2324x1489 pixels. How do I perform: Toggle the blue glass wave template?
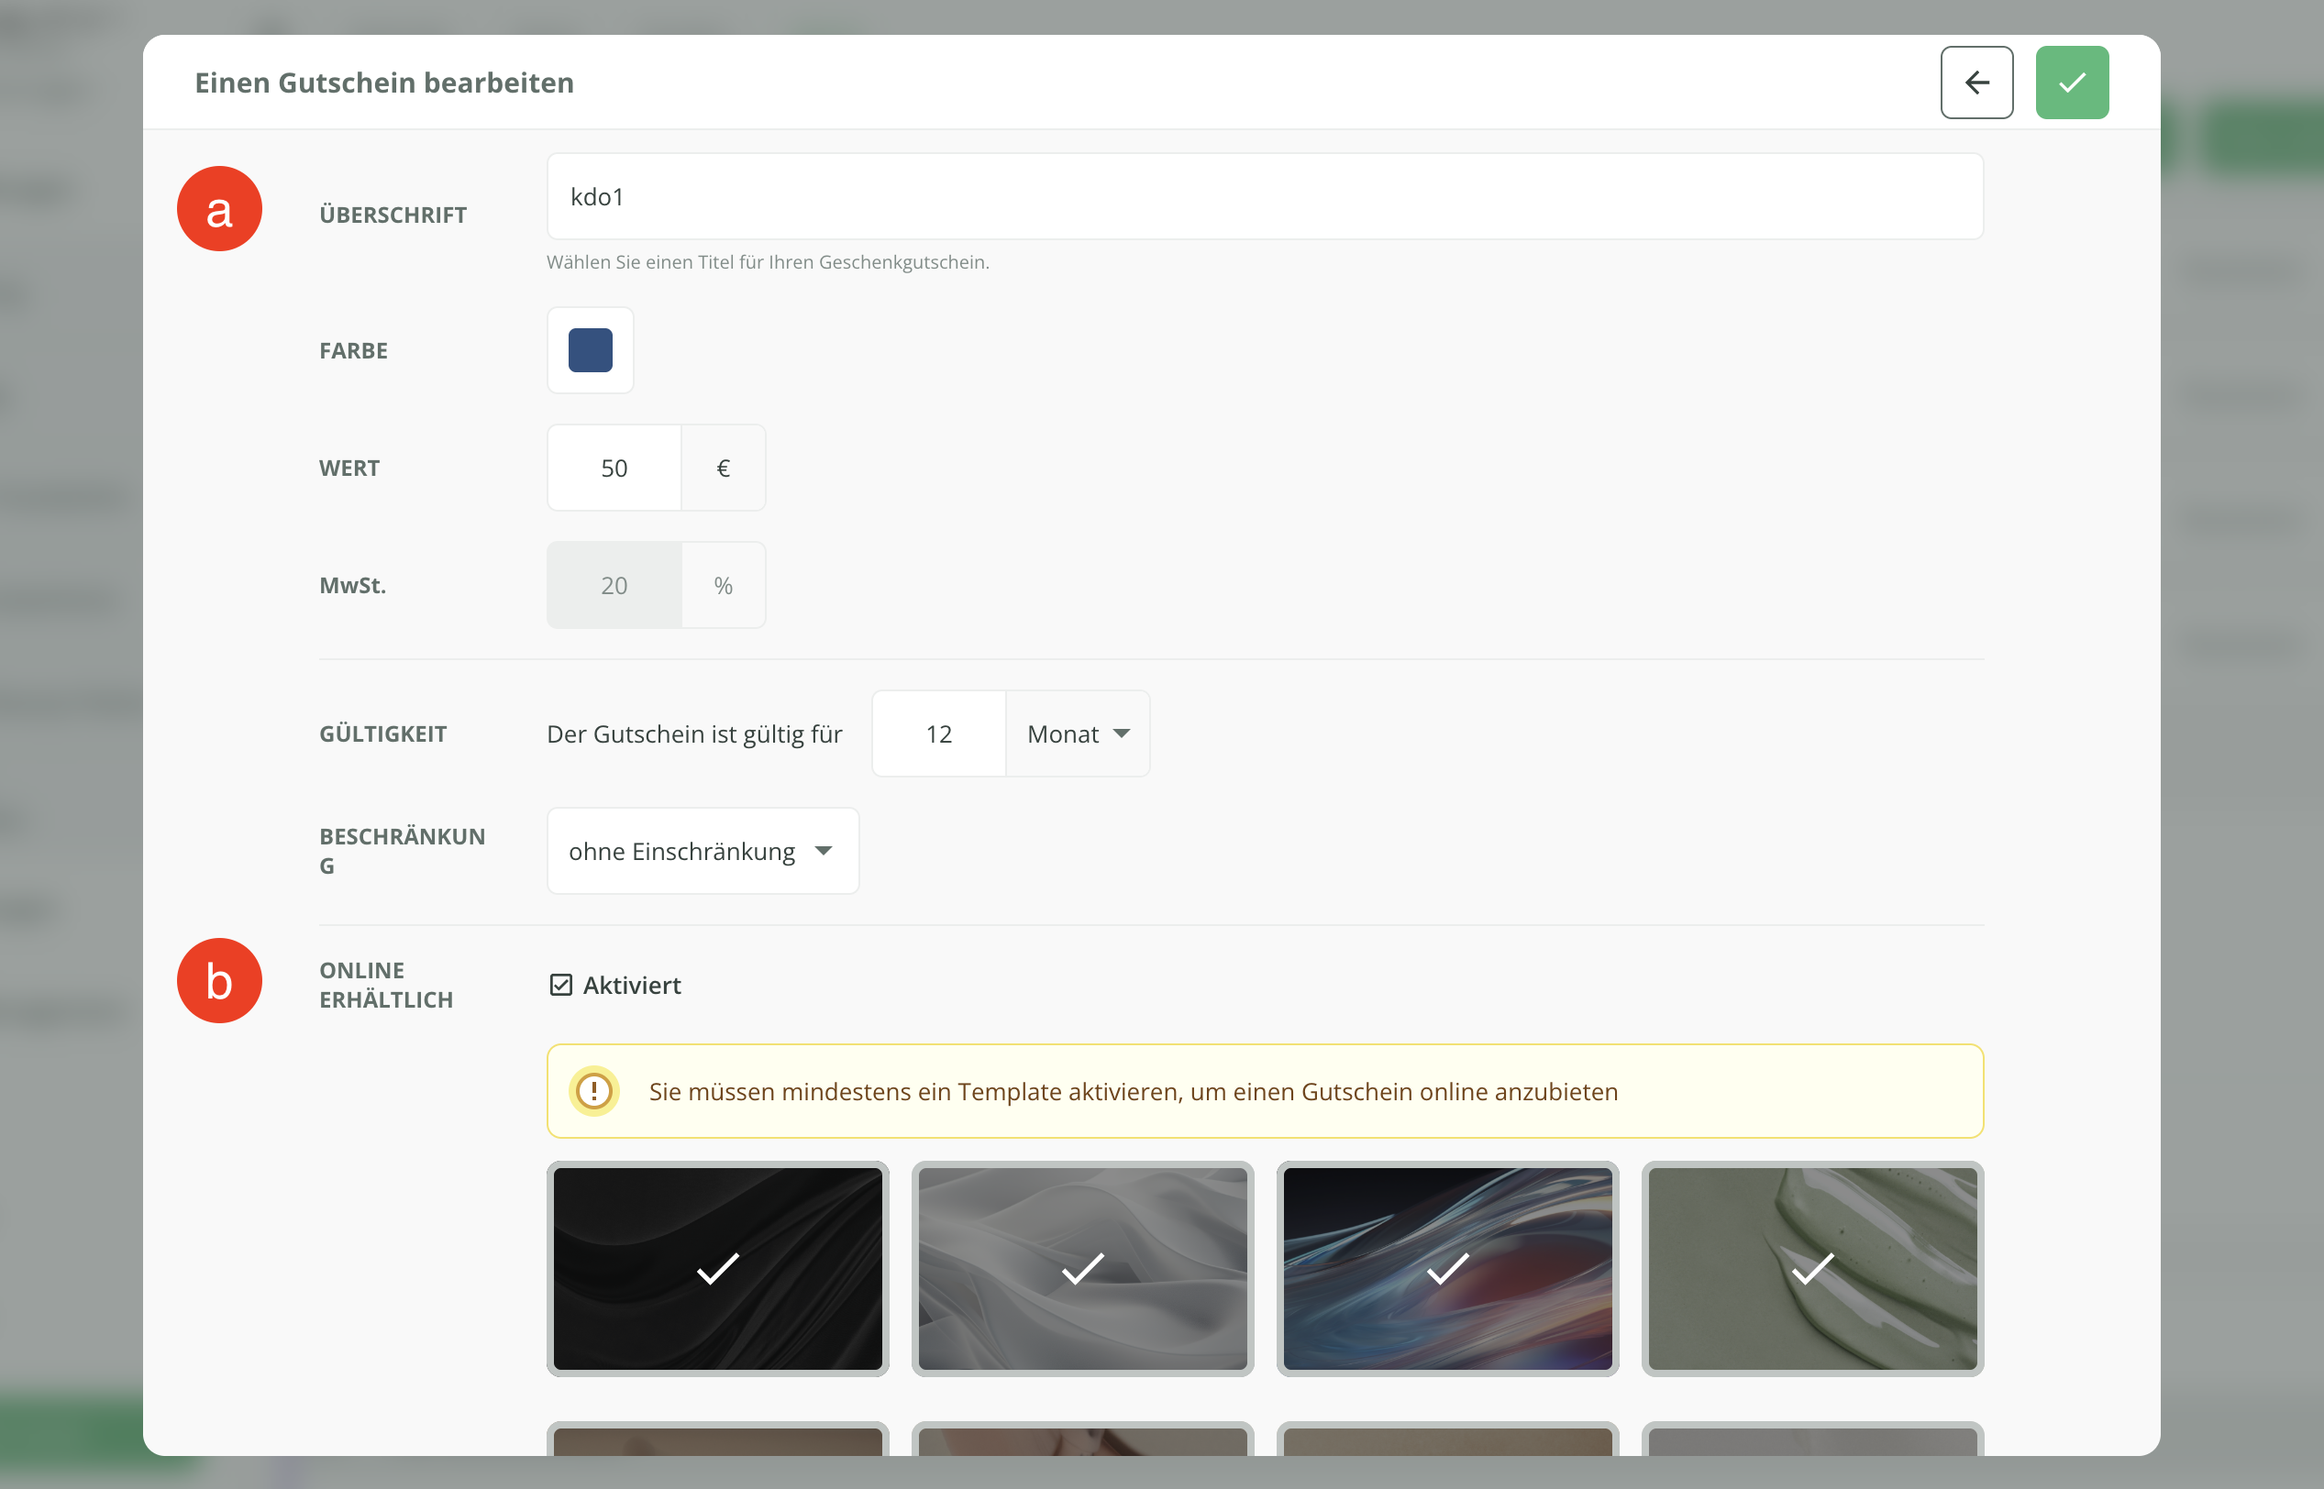pos(1447,1268)
